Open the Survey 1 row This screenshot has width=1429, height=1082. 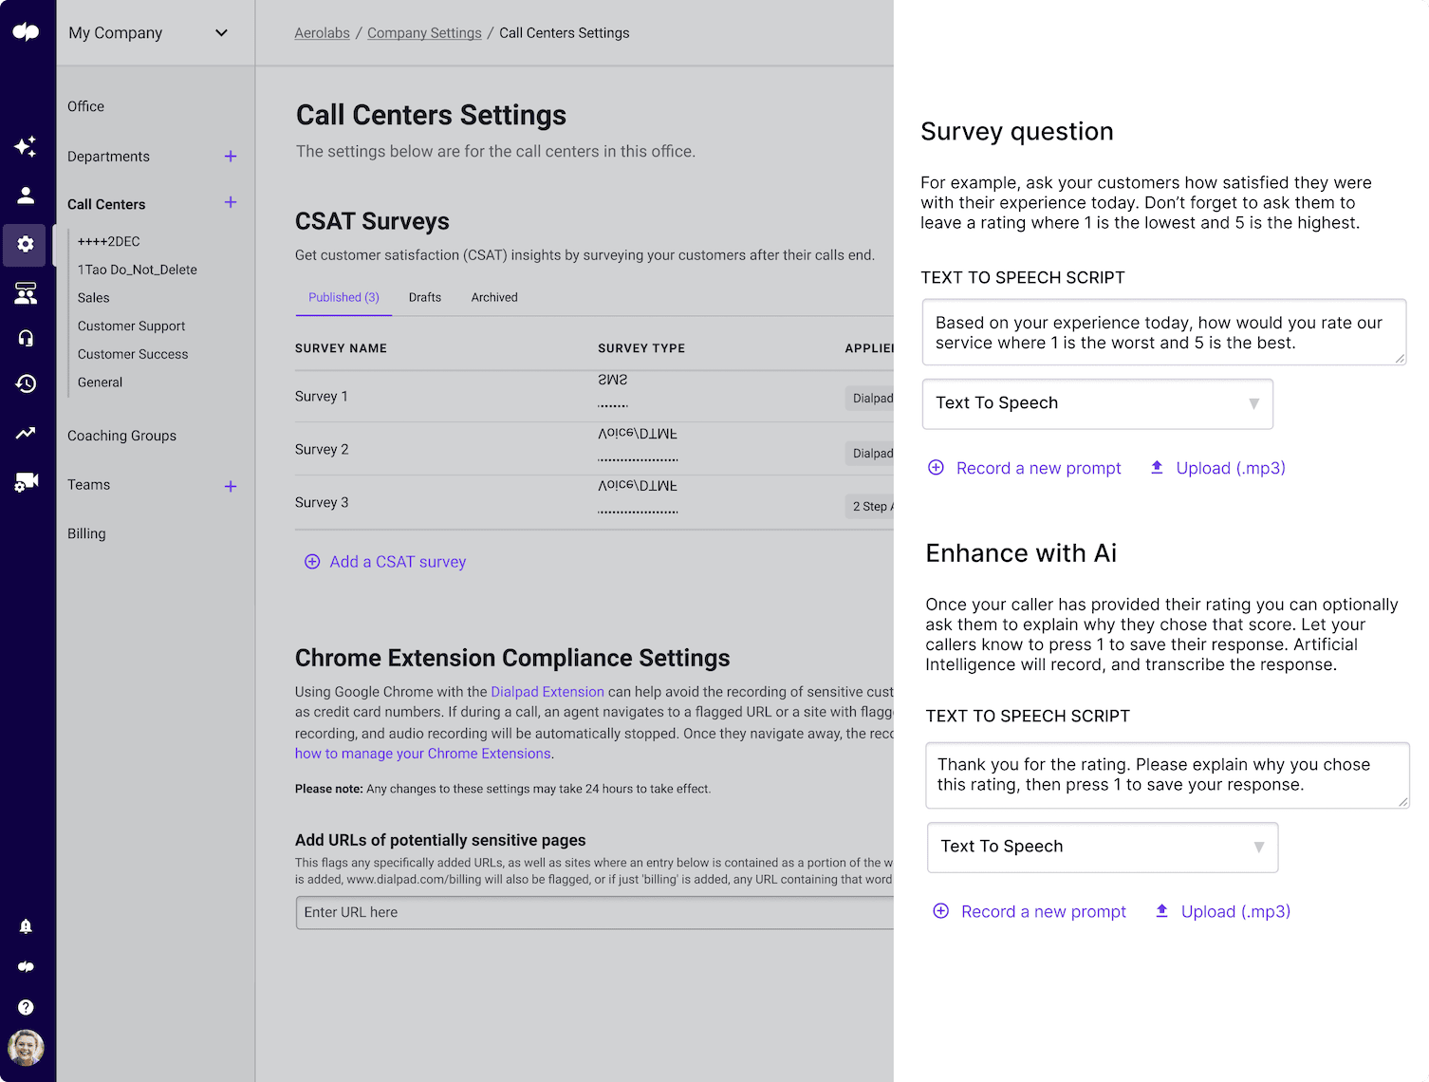(x=594, y=397)
